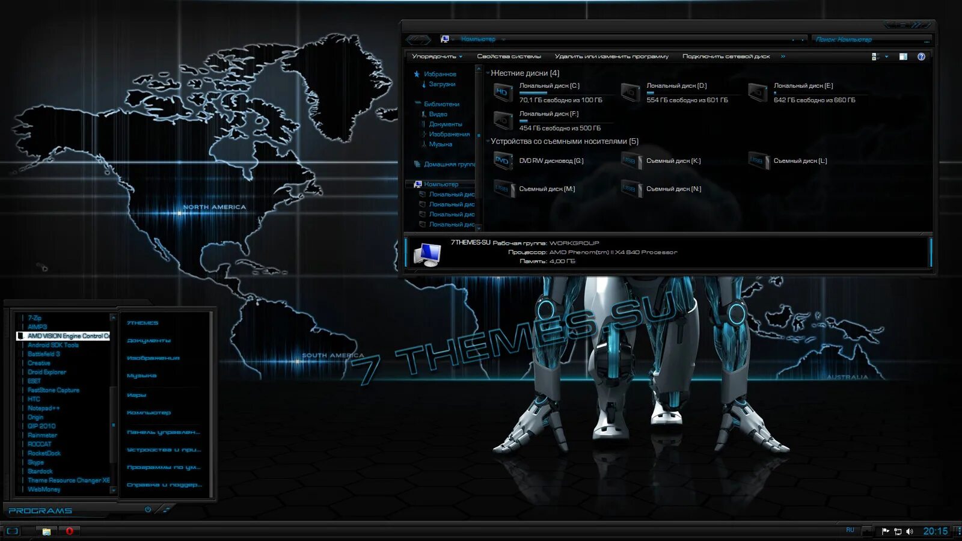
Task: Click Show desktop button at taskbar end
Action: [958, 531]
